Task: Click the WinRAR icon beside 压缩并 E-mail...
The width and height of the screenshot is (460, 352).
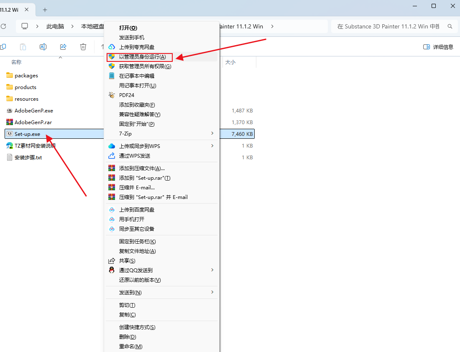Action: (112, 187)
